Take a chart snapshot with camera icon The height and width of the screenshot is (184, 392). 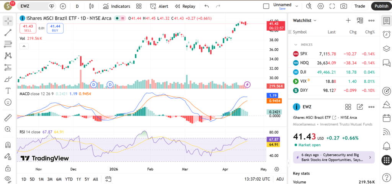pos(344,6)
